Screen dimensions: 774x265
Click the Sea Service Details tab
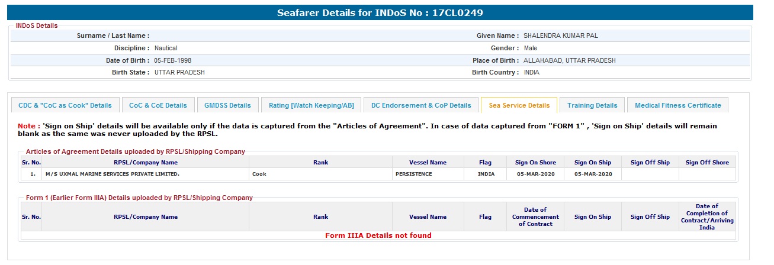pyautogui.click(x=519, y=105)
